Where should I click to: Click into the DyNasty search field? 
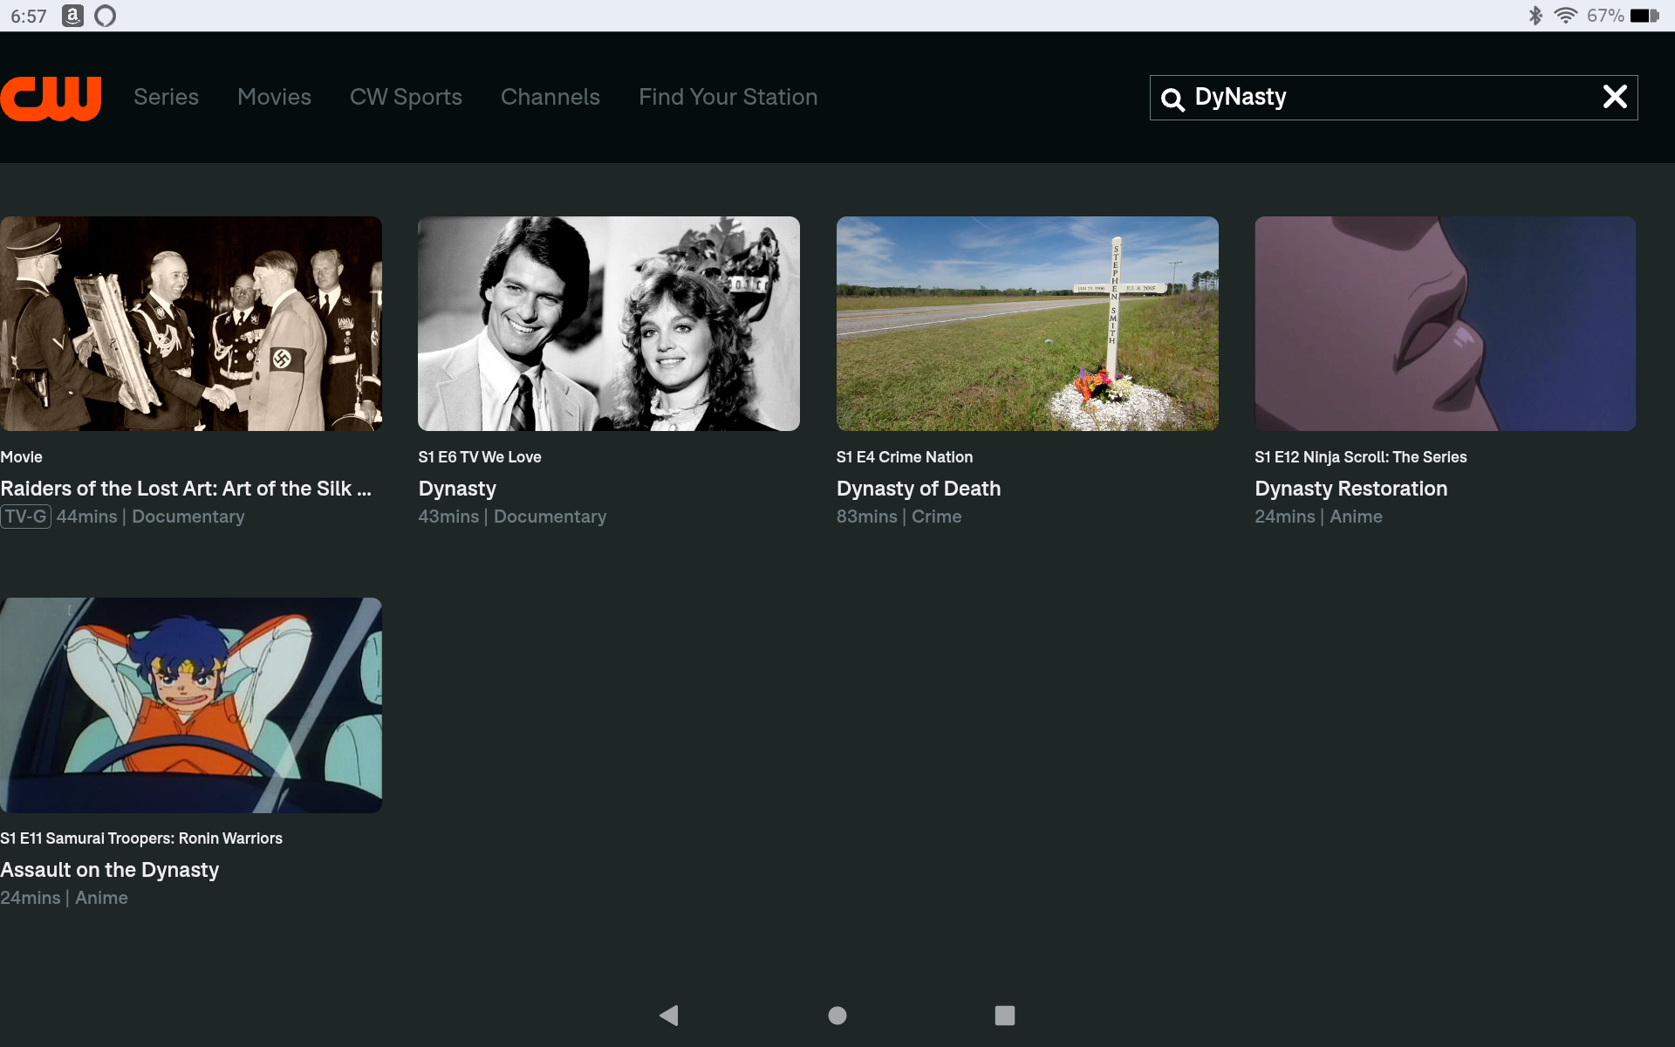tap(1387, 97)
